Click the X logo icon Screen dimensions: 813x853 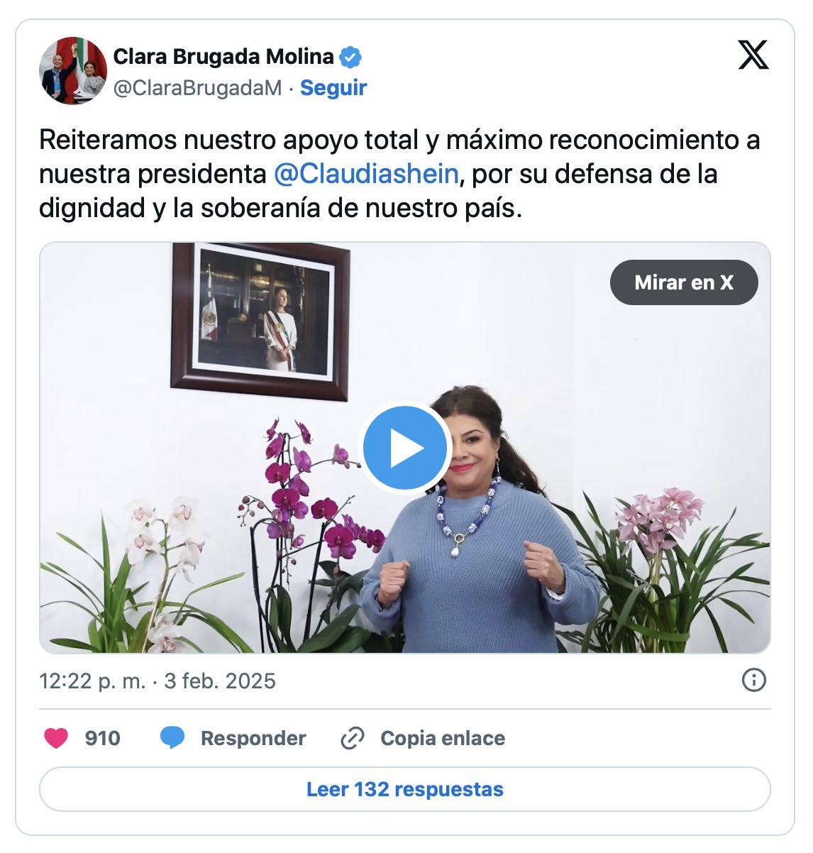[x=753, y=55]
